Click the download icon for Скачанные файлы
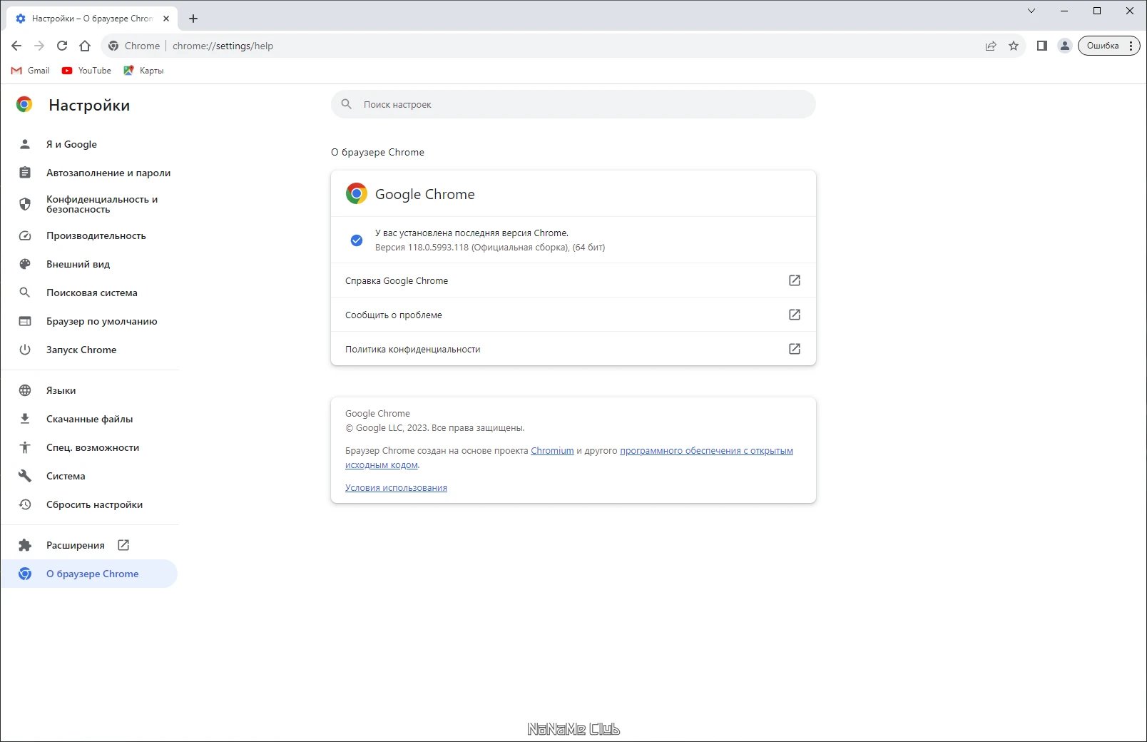Screen dimensions: 1147x742 pos(25,419)
